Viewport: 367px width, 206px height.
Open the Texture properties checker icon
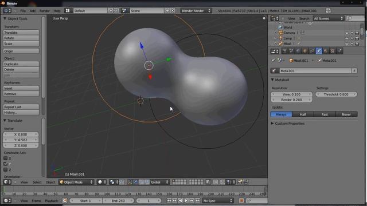[x=333, y=51]
